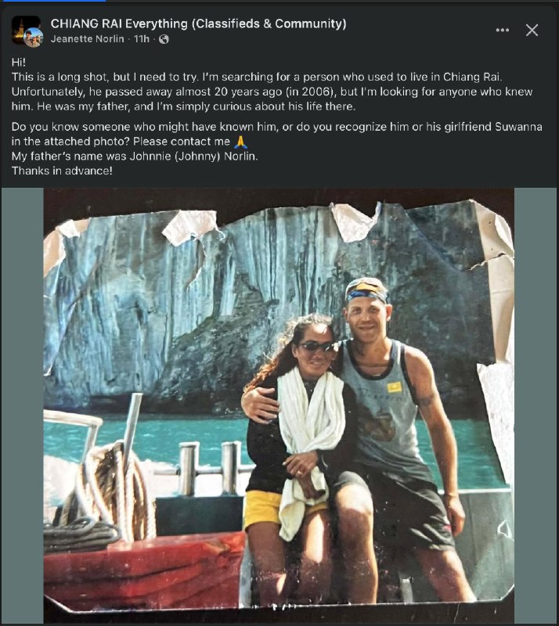Viewport: 559px width, 626px height.
Task: Close the post with the X icon
Action: (532, 31)
